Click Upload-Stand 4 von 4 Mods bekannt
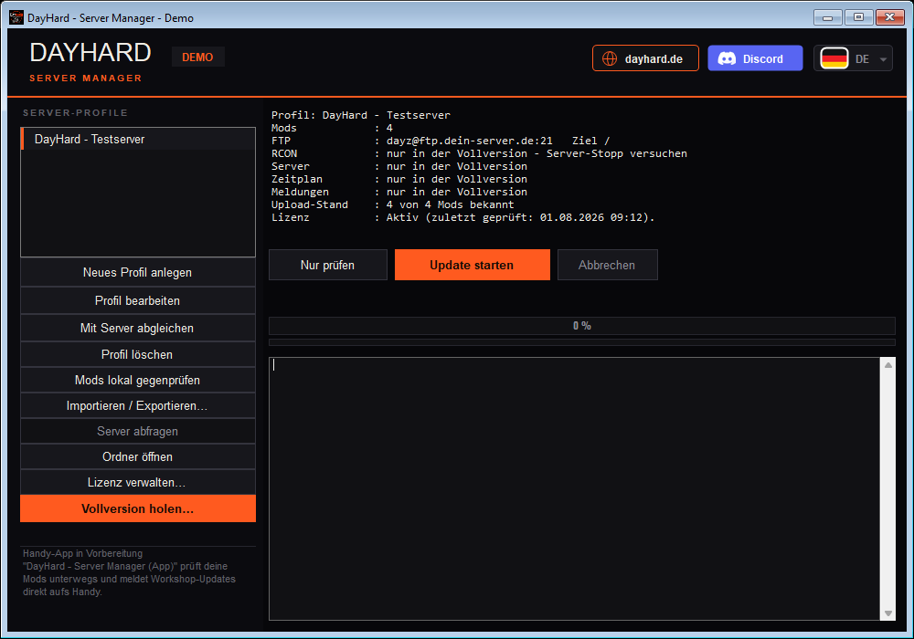 pyautogui.click(x=393, y=204)
